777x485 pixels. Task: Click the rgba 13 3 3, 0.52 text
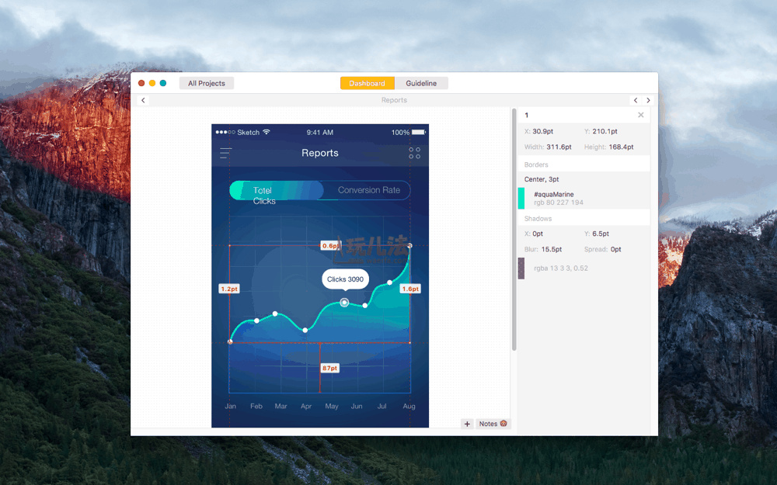click(x=561, y=268)
